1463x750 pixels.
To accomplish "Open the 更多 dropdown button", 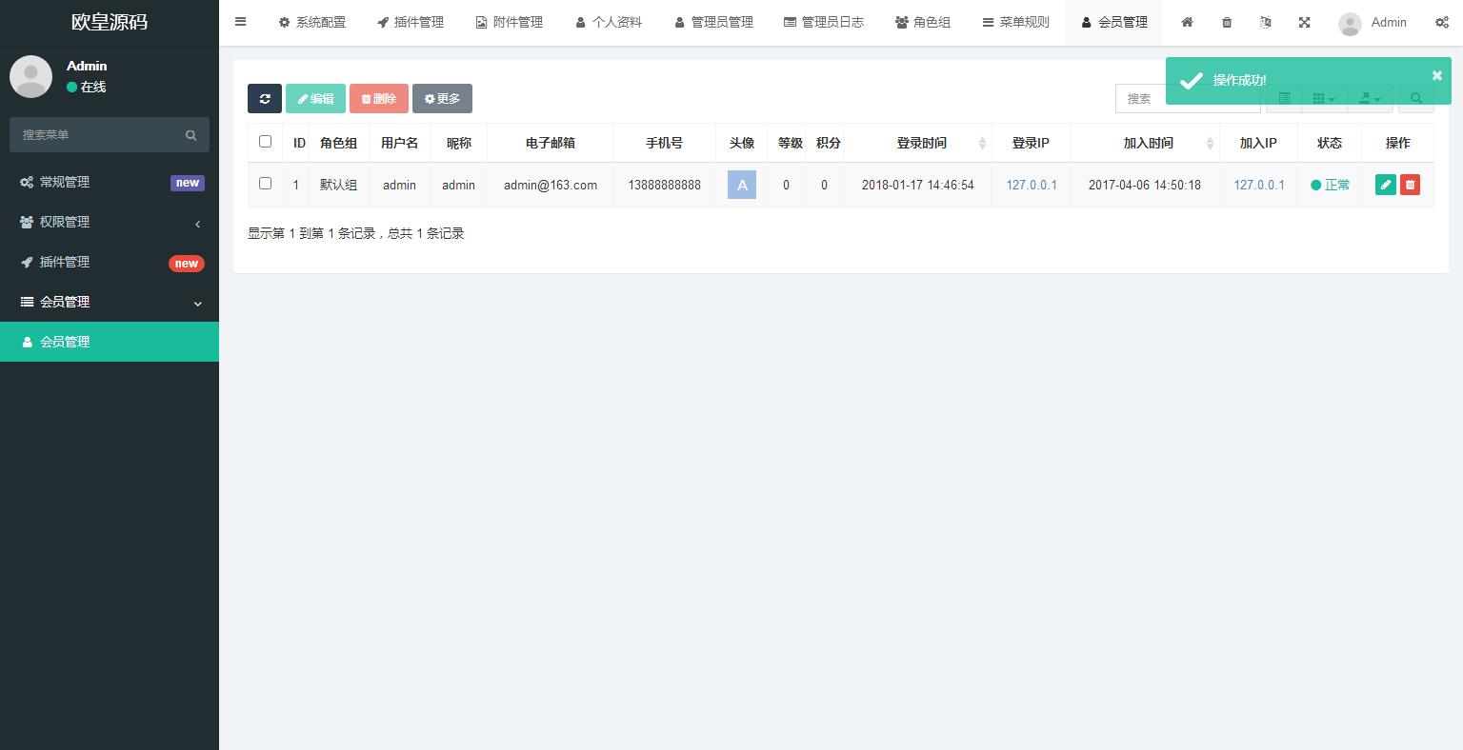I will pyautogui.click(x=442, y=99).
